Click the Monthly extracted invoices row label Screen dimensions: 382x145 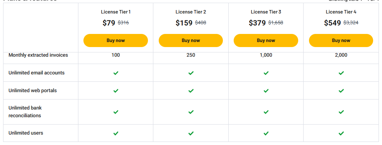[x=38, y=55]
